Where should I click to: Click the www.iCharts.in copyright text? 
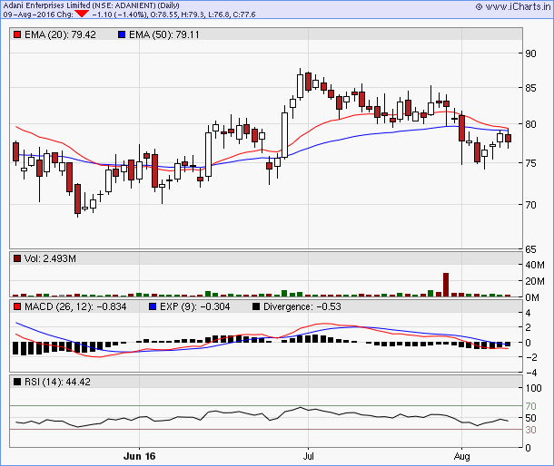coord(513,6)
